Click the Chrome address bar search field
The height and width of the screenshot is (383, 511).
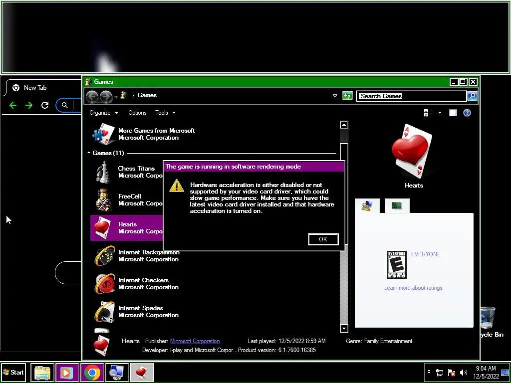tap(69, 105)
